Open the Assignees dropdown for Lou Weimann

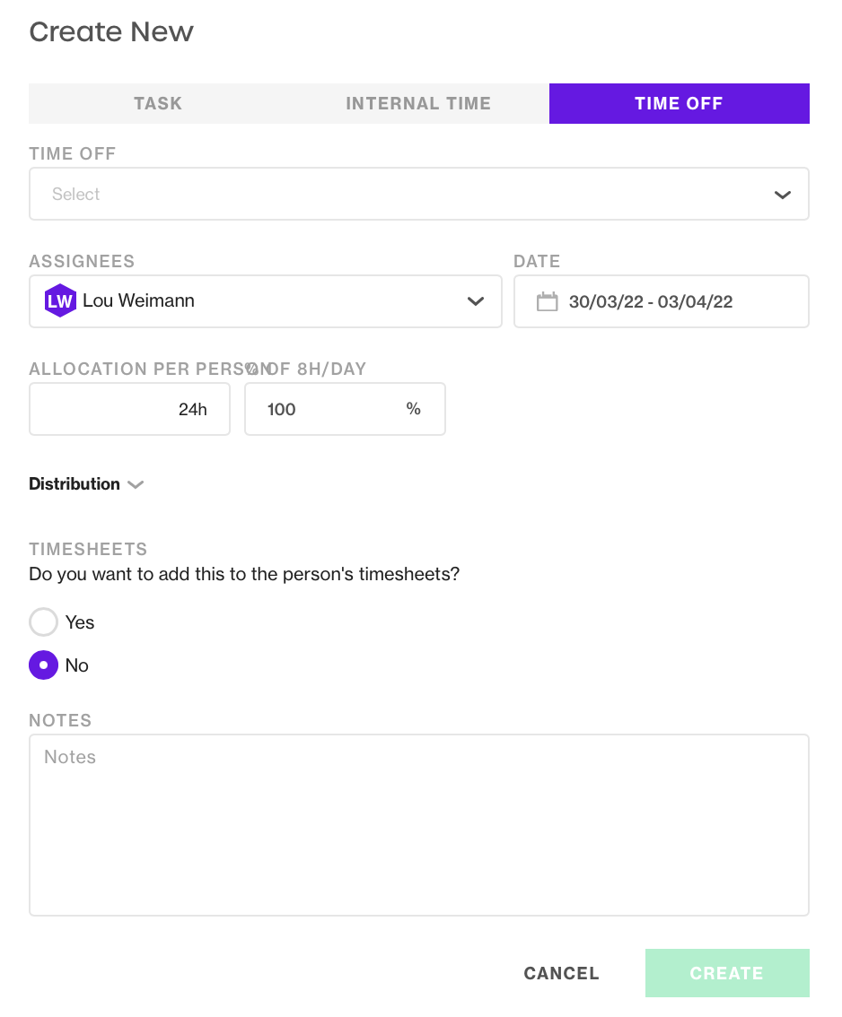(266, 301)
